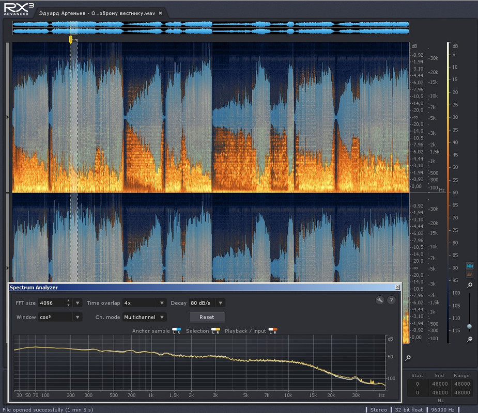
Task: Click the 96000 Hz status bar entry
Action: [x=443, y=410]
